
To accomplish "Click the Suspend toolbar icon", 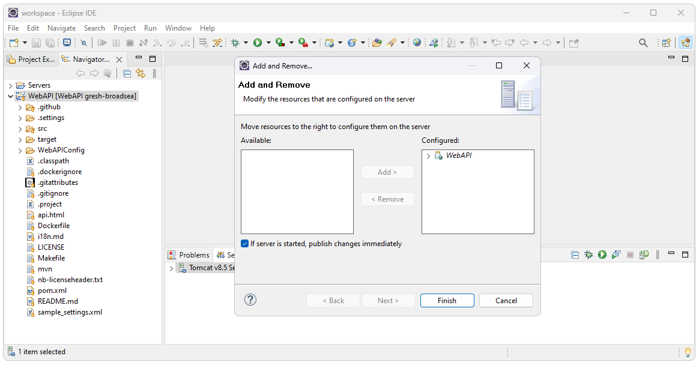I will 116,43.
